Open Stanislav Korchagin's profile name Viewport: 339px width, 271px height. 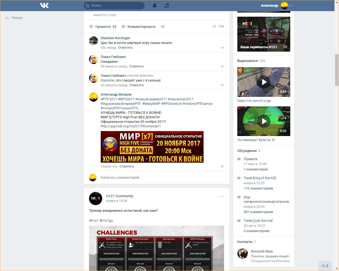pyautogui.click(x=115, y=38)
